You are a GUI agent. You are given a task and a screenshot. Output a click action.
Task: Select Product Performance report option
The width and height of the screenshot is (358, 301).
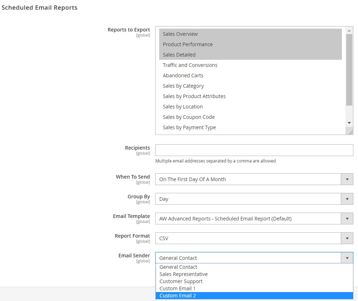point(187,44)
